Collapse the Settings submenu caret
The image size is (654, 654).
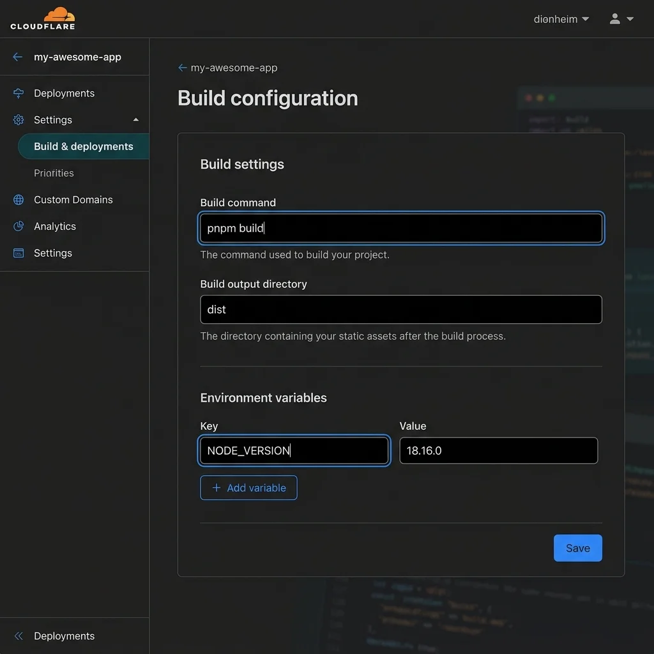coord(135,119)
